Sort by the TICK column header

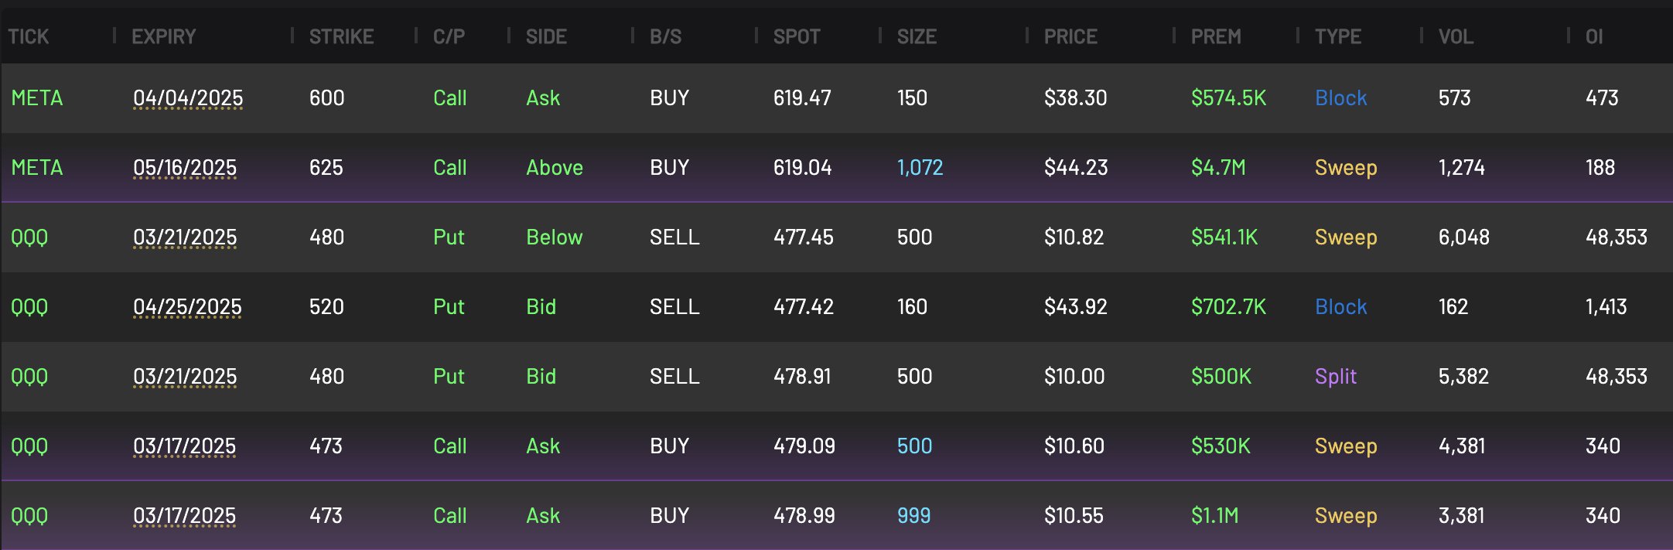pos(29,36)
